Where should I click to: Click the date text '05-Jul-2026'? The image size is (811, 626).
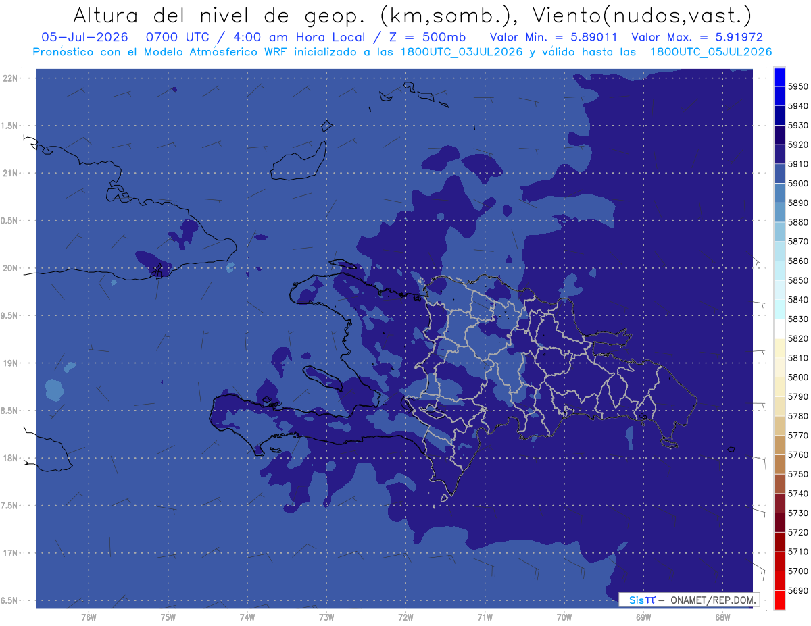[x=84, y=37]
